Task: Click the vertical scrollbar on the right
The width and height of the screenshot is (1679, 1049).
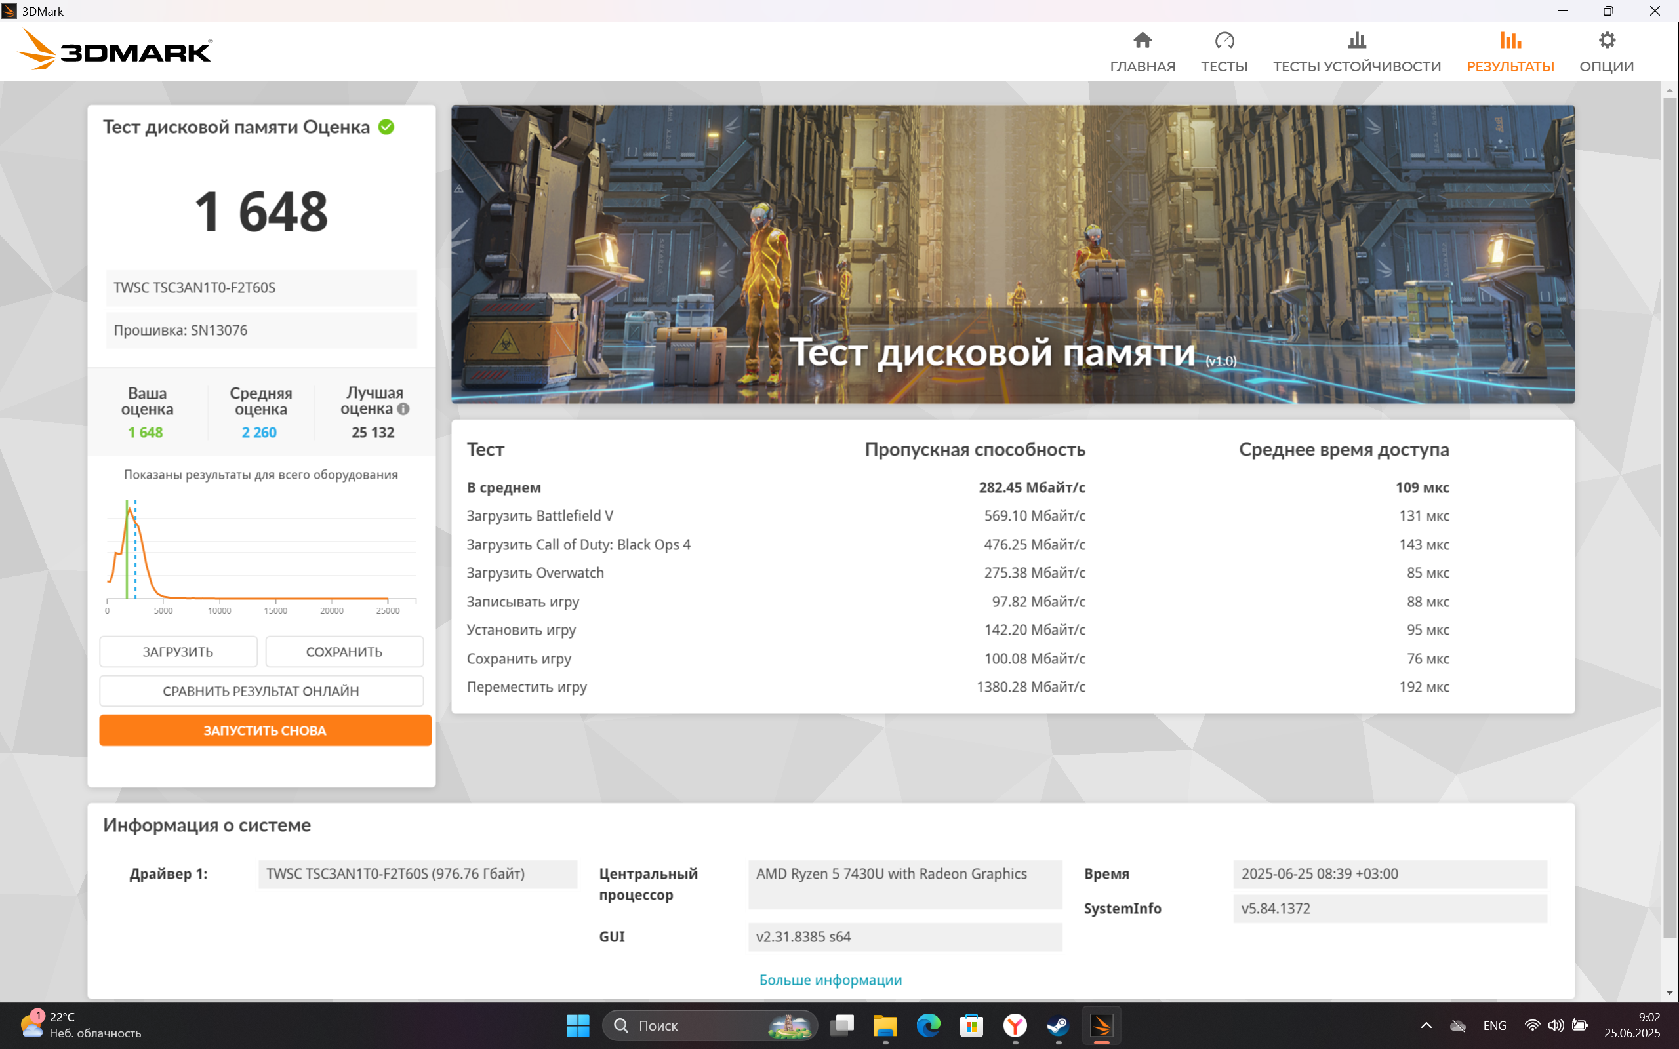Action: [1669, 541]
